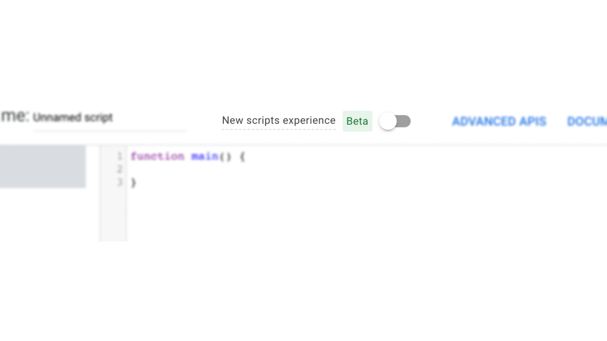Click the function name 'main'
The width and height of the screenshot is (607, 341).
205,156
